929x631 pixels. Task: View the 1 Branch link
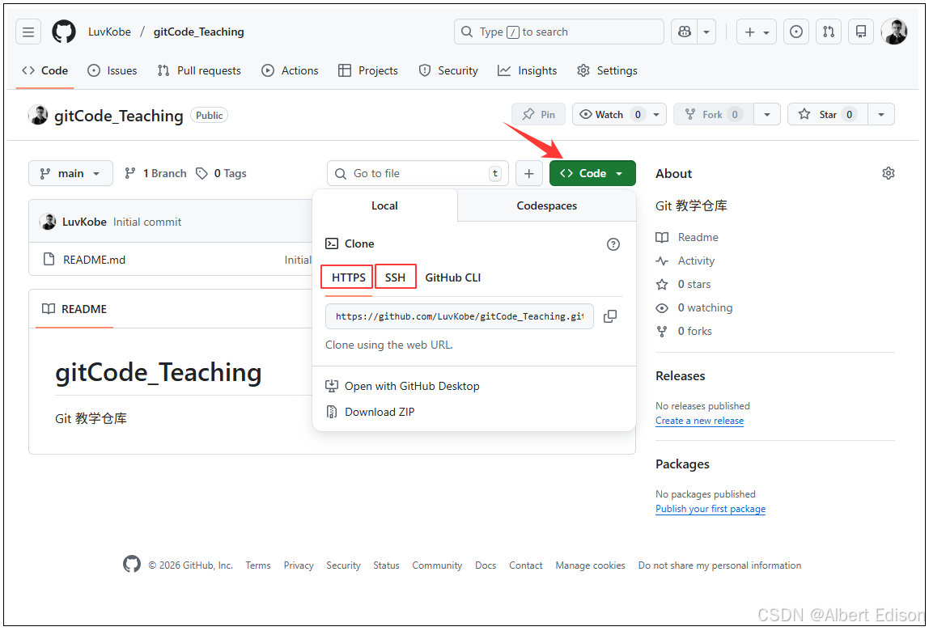(156, 173)
